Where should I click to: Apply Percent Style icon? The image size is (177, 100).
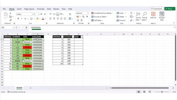[x=83, y=17]
